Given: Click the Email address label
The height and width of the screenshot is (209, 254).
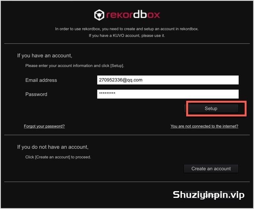Looking at the screenshot, I should (x=41, y=80).
